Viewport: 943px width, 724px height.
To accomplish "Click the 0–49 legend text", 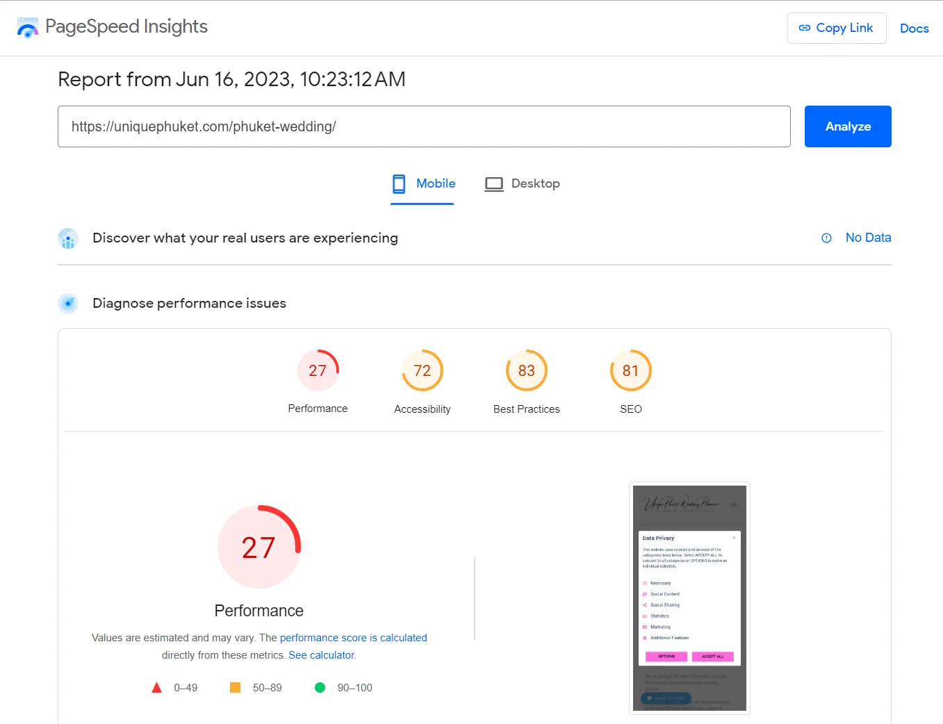I will 186,688.
